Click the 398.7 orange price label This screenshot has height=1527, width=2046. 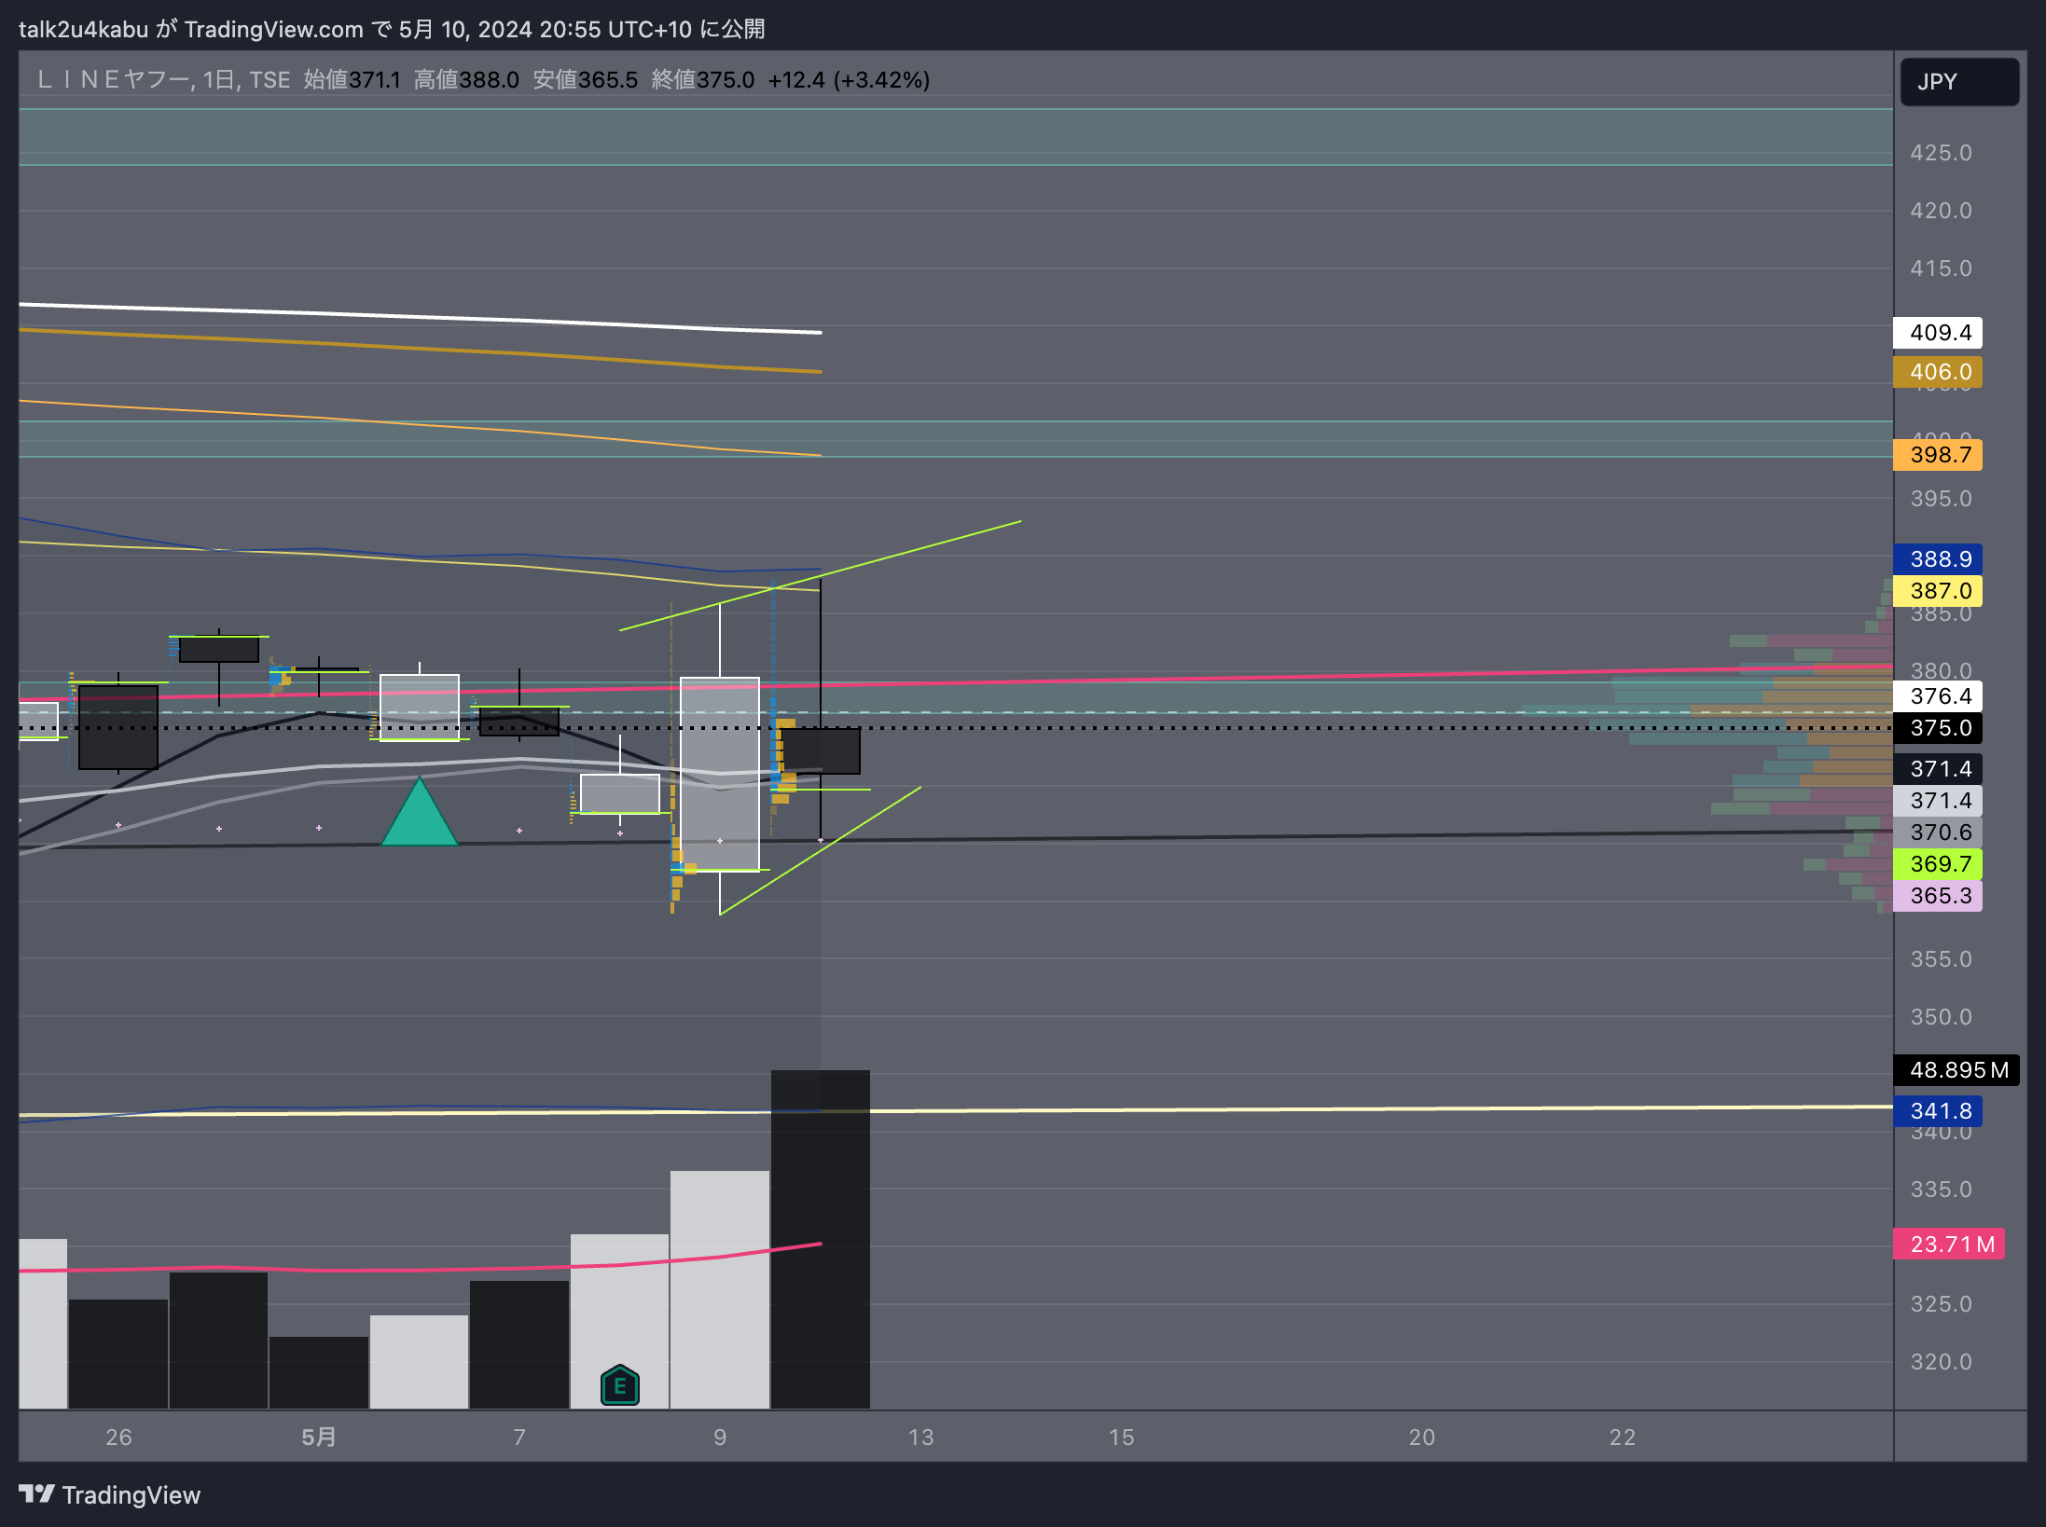pyautogui.click(x=1938, y=455)
